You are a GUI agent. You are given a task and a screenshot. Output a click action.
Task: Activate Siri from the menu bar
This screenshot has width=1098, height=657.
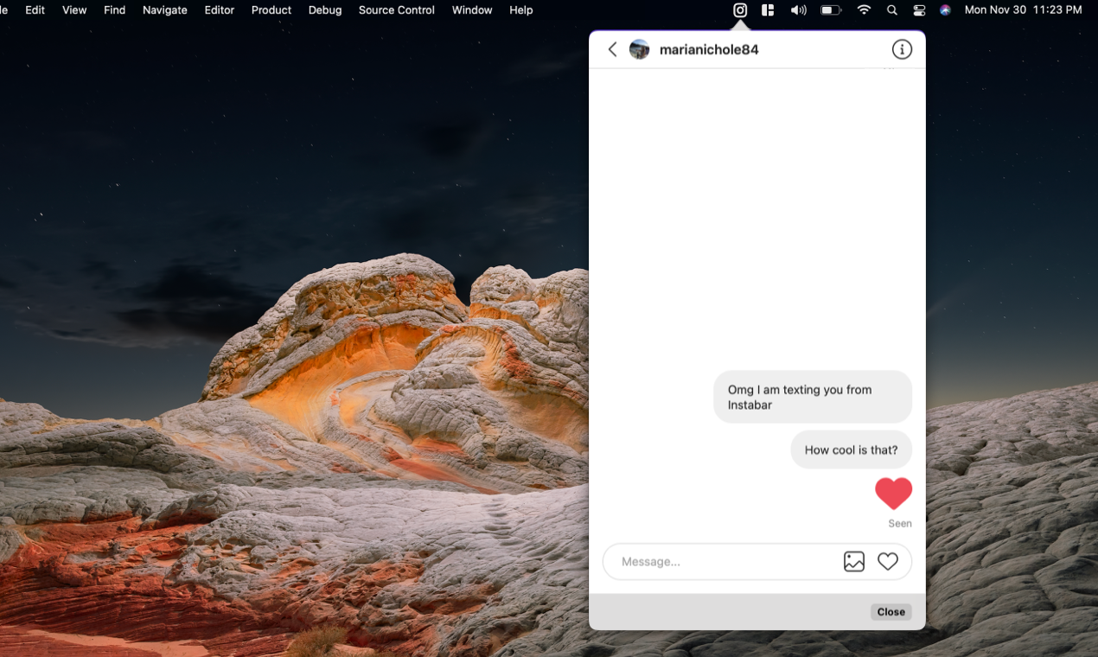944,10
